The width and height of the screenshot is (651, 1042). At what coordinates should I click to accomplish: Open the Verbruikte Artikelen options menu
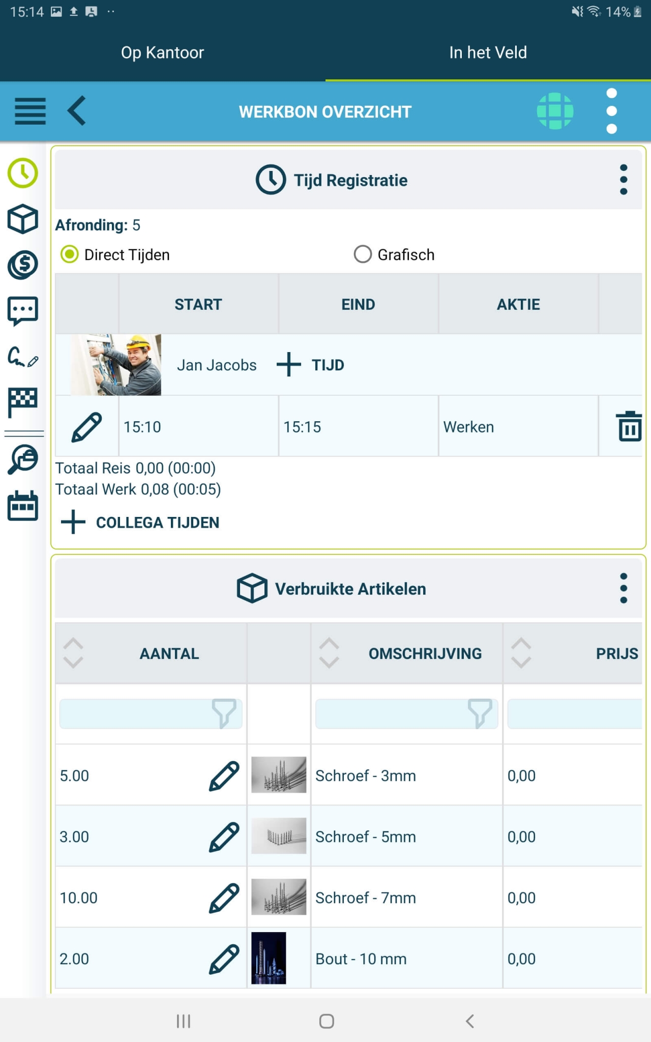point(623,588)
